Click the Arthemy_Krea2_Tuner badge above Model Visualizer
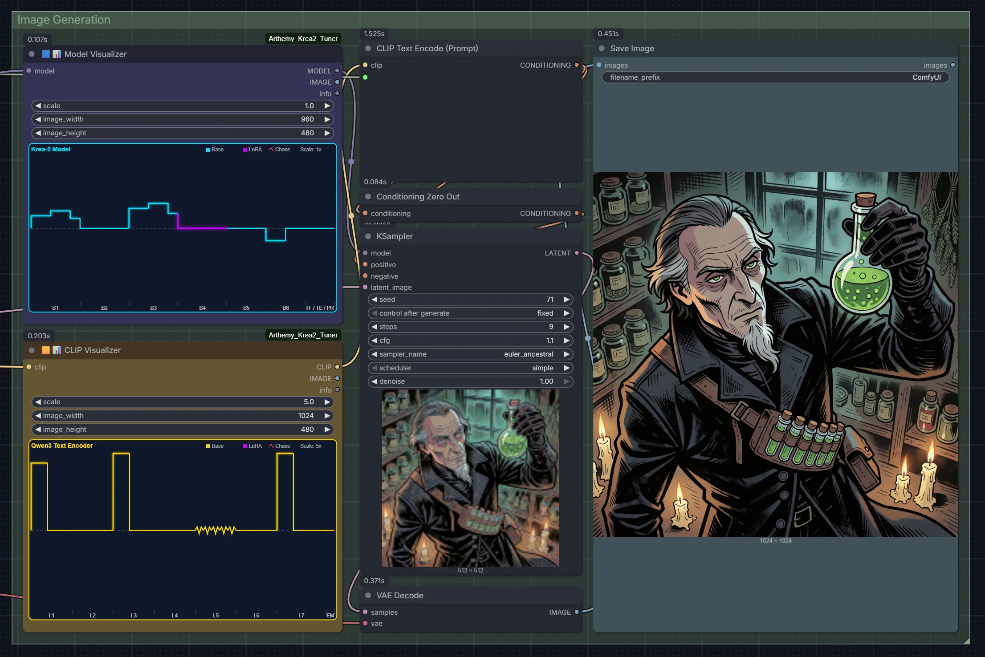 tap(303, 39)
